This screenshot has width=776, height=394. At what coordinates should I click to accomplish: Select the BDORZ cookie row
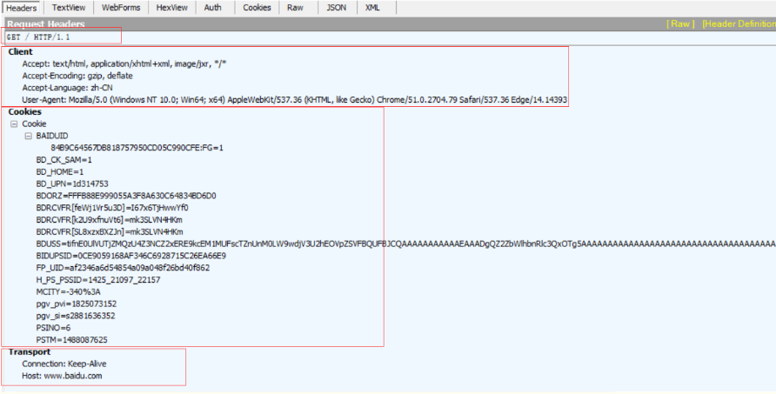click(x=126, y=196)
